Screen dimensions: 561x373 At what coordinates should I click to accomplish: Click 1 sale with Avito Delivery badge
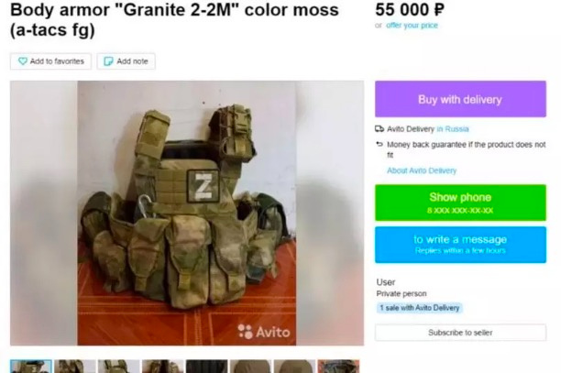pyautogui.click(x=419, y=308)
